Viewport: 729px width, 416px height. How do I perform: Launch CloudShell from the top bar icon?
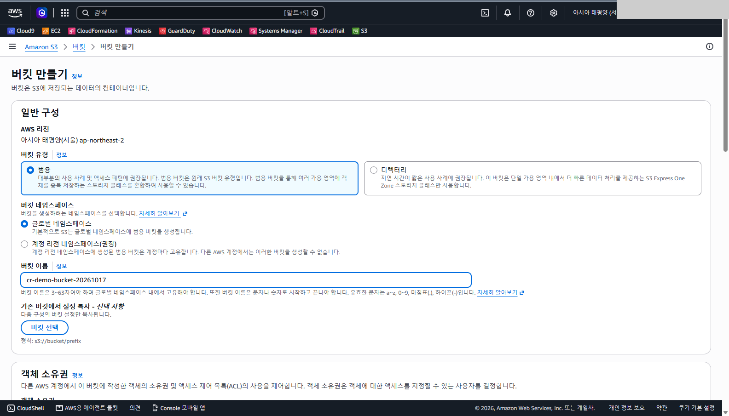[485, 13]
